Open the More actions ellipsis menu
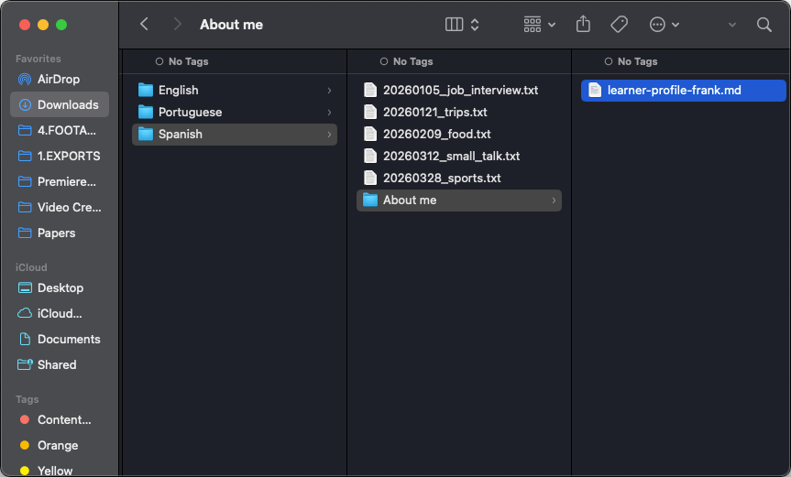The width and height of the screenshot is (791, 477). coord(664,25)
